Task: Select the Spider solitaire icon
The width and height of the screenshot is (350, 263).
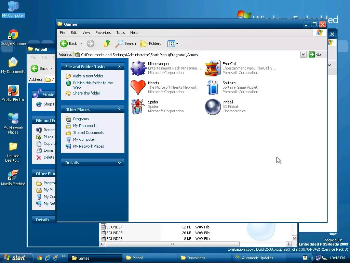Action: (138, 107)
